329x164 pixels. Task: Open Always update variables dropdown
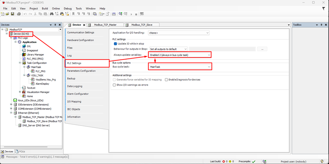pos(180,55)
